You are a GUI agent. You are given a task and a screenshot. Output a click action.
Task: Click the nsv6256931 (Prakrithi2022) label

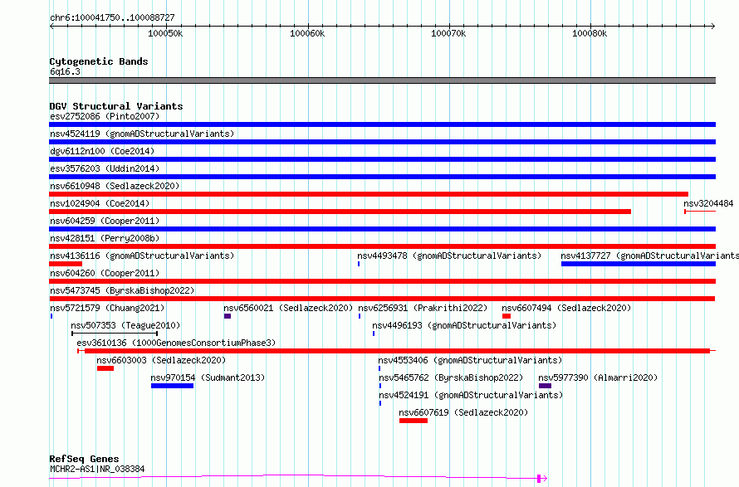[x=423, y=308]
